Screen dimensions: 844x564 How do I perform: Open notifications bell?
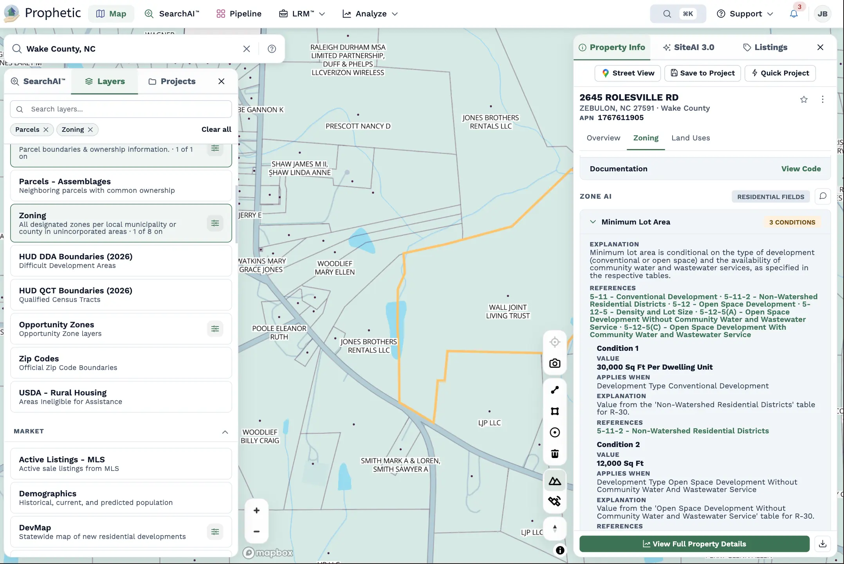[x=794, y=14]
